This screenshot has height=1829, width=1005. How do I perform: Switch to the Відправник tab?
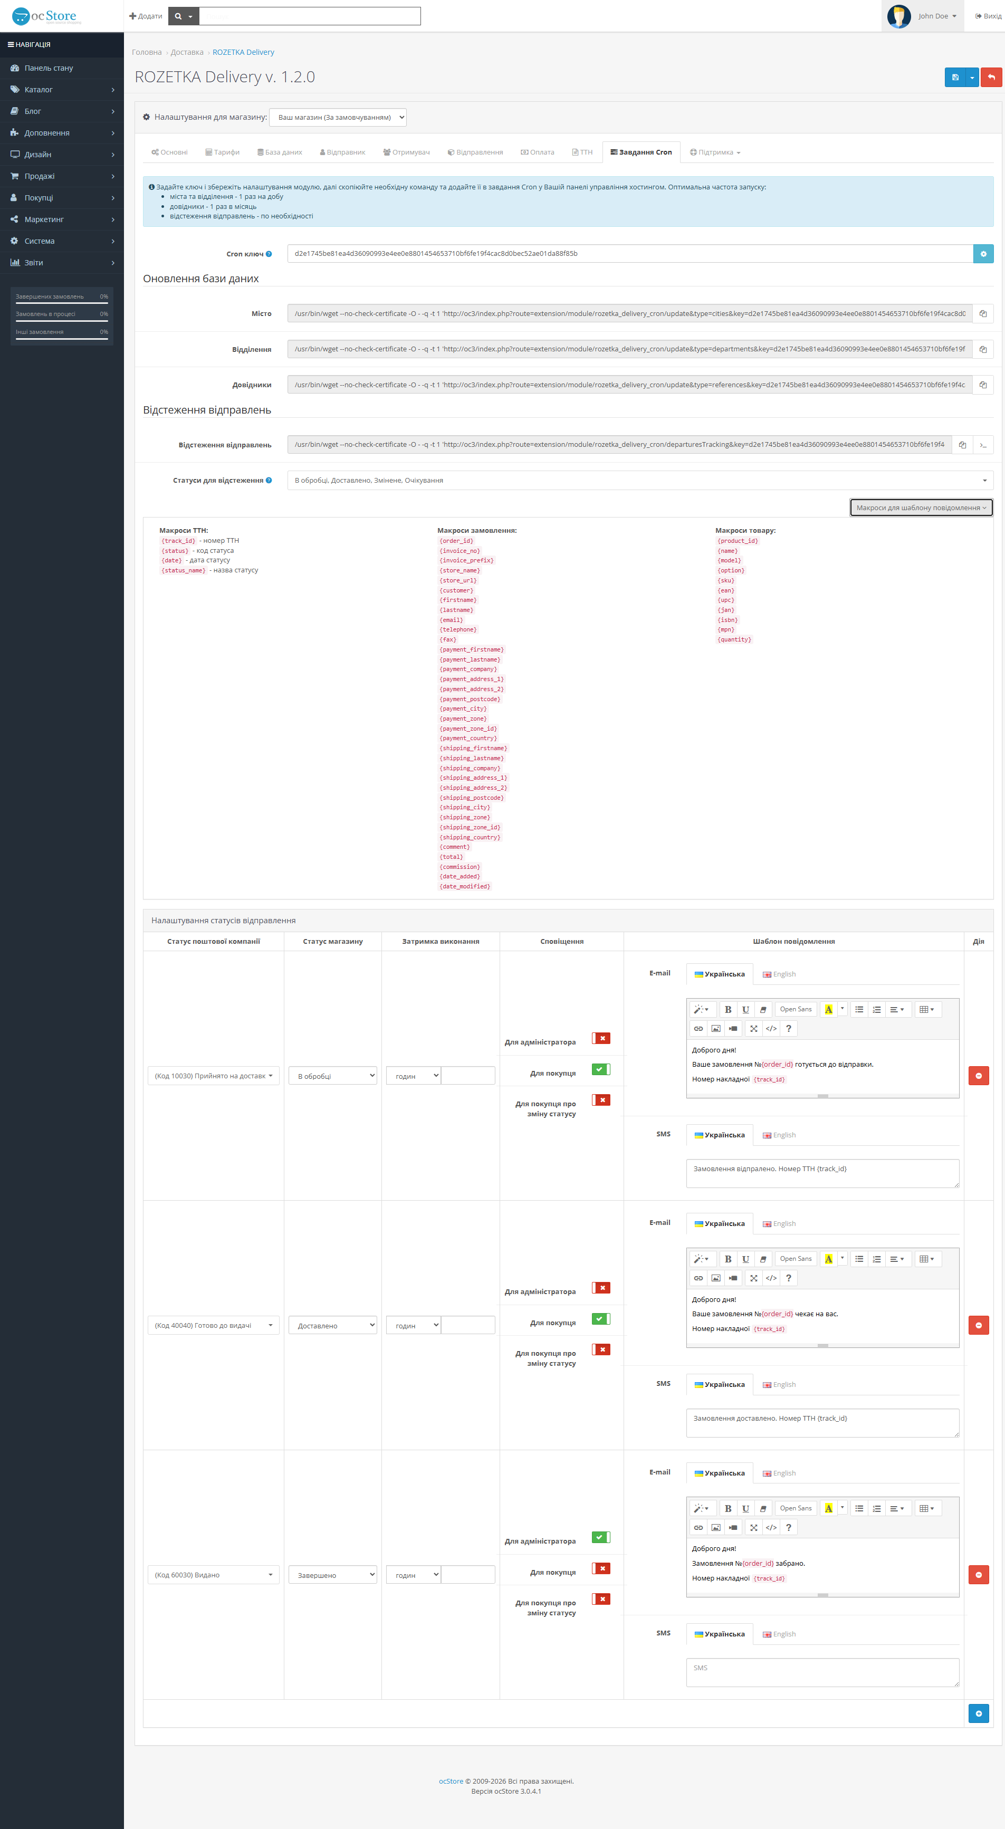coord(342,152)
